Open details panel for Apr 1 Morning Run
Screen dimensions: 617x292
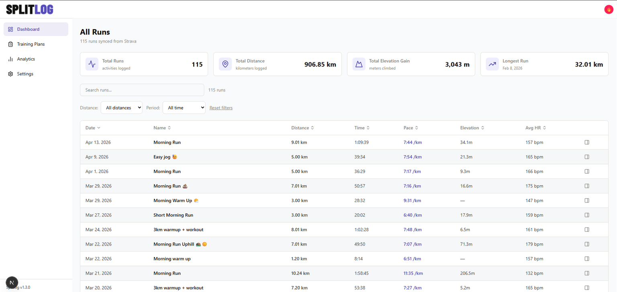587,171
